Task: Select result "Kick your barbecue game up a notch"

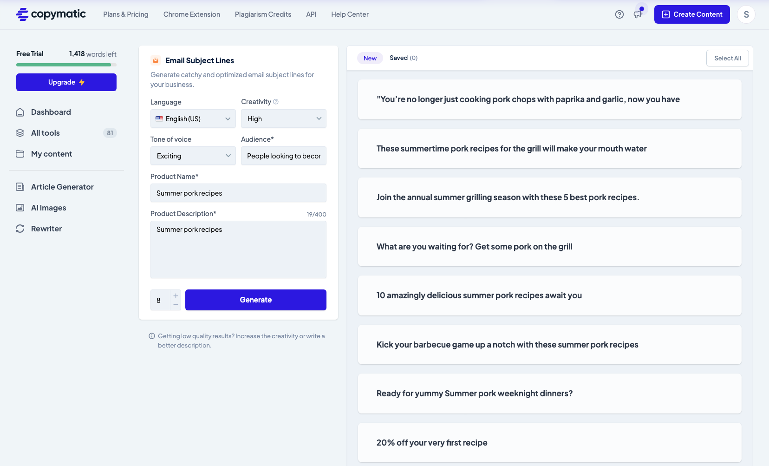Action: click(x=550, y=345)
